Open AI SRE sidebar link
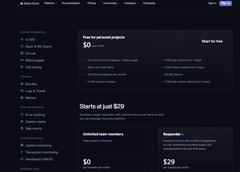The height and width of the screenshot is (172, 240). coord(30,40)
